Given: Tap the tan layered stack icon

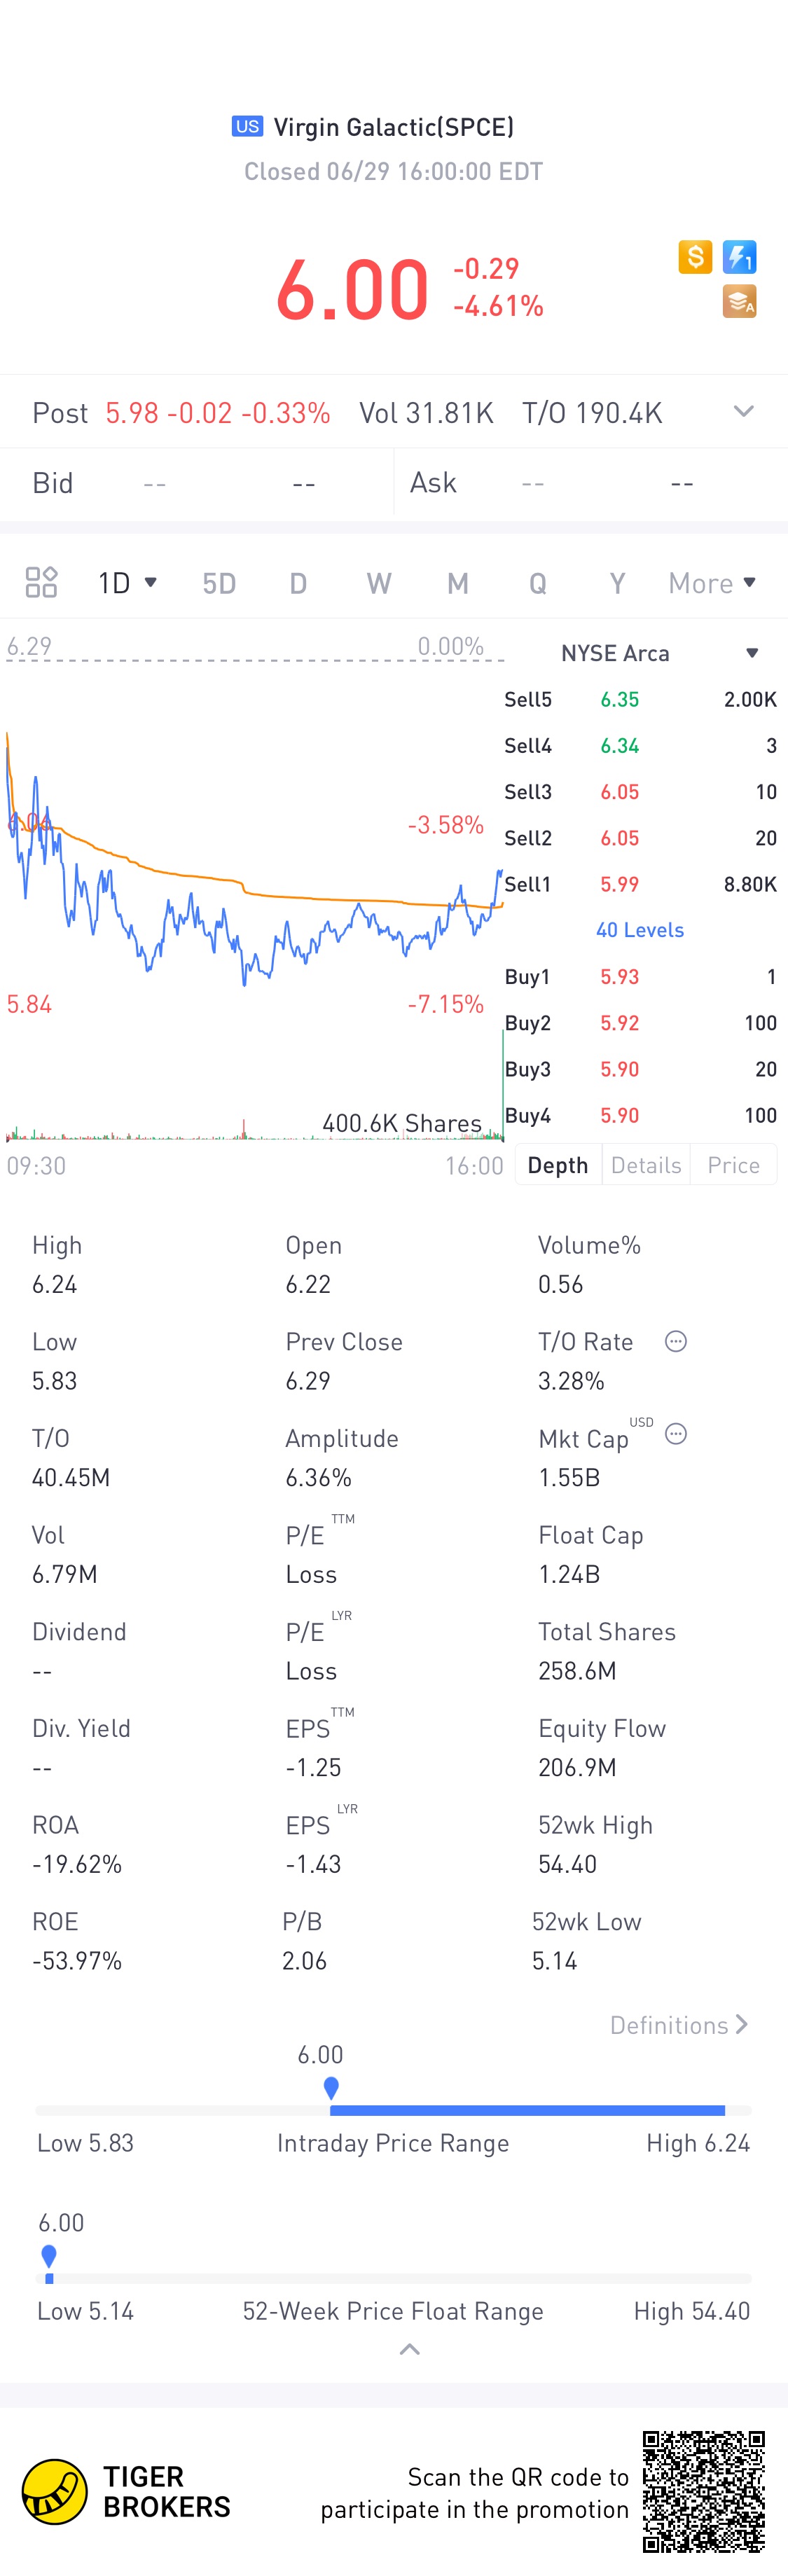Looking at the screenshot, I should pyautogui.click(x=739, y=301).
